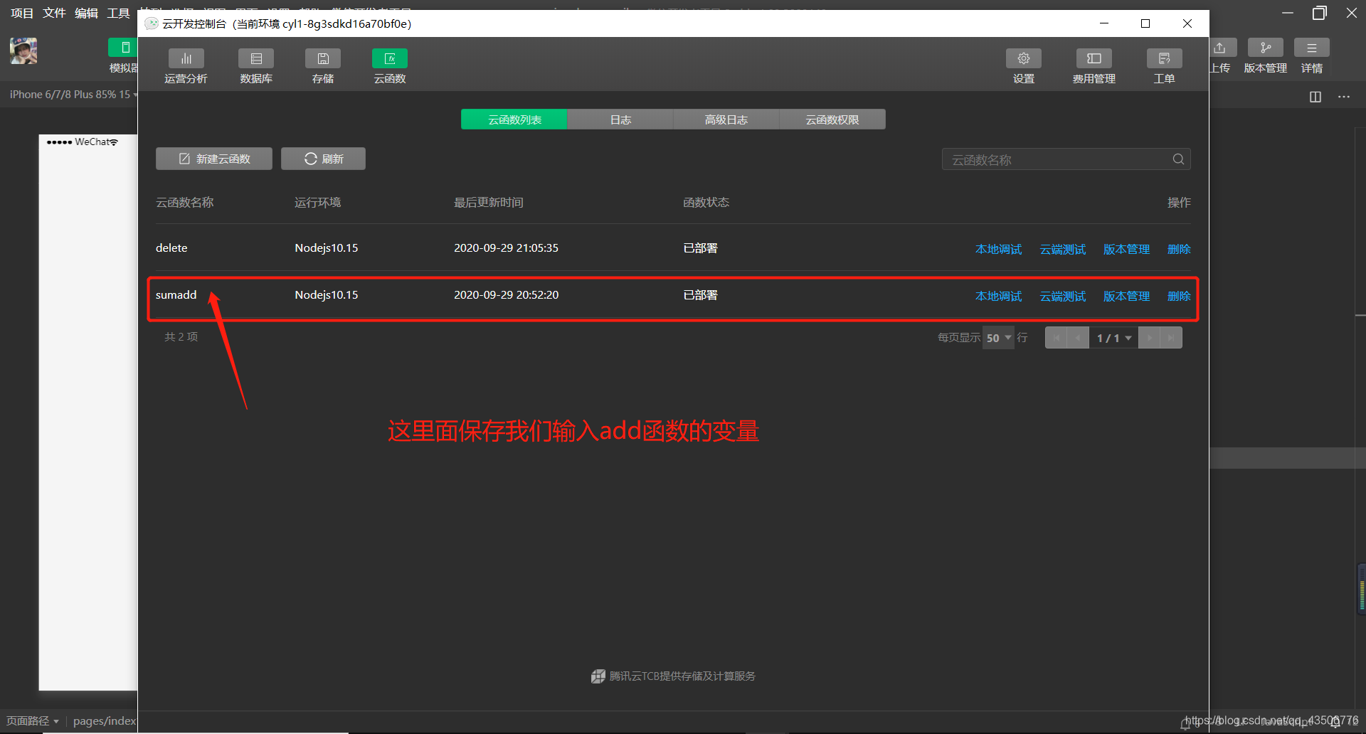Image resolution: width=1366 pixels, height=734 pixels.
Task: Switch to the 云函数权限 tab
Action: click(832, 119)
